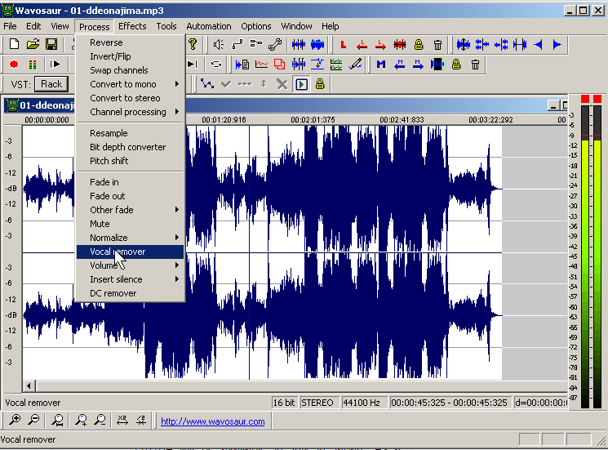
Task: Go to next marker with right arrow M icon
Action: tap(418, 65)
